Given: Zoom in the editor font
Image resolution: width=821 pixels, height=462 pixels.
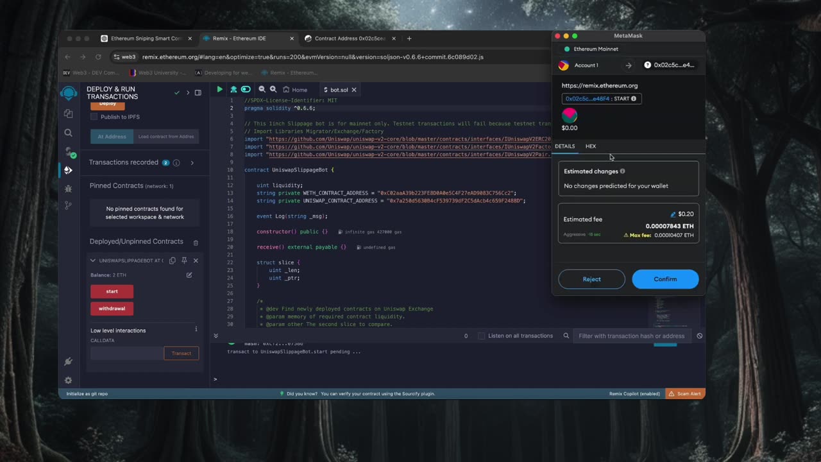Looking at the screenshot, I should coord(273,90).
